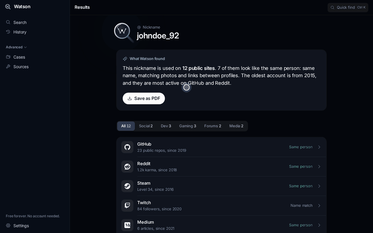Switch to the Forums 2 tab
This screenshot has height=233, width=373.
coord(213,126)
